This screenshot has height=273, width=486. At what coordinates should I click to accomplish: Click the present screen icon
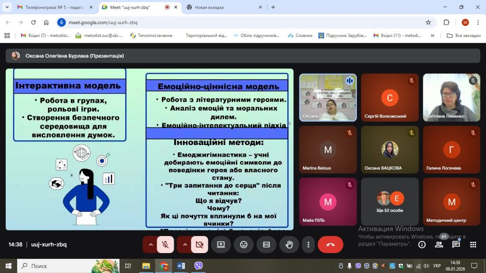[x=221, y=245]
